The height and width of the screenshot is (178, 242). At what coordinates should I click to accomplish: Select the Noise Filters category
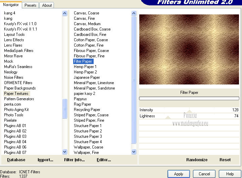14,77
